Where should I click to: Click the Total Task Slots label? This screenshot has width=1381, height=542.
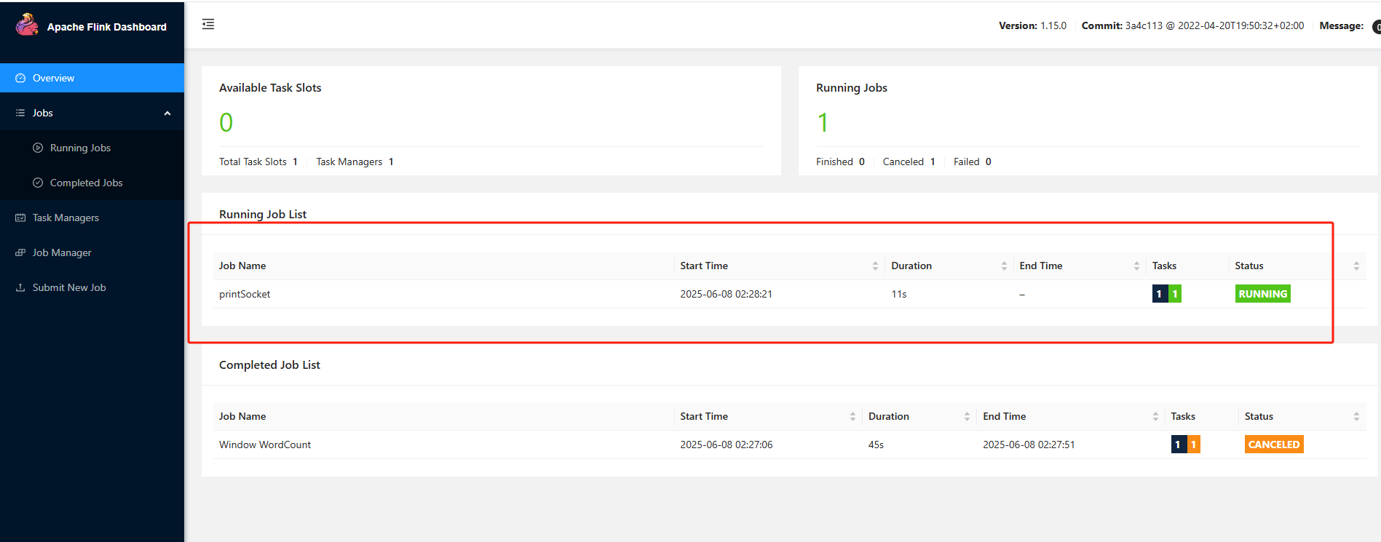coord(253,162)
